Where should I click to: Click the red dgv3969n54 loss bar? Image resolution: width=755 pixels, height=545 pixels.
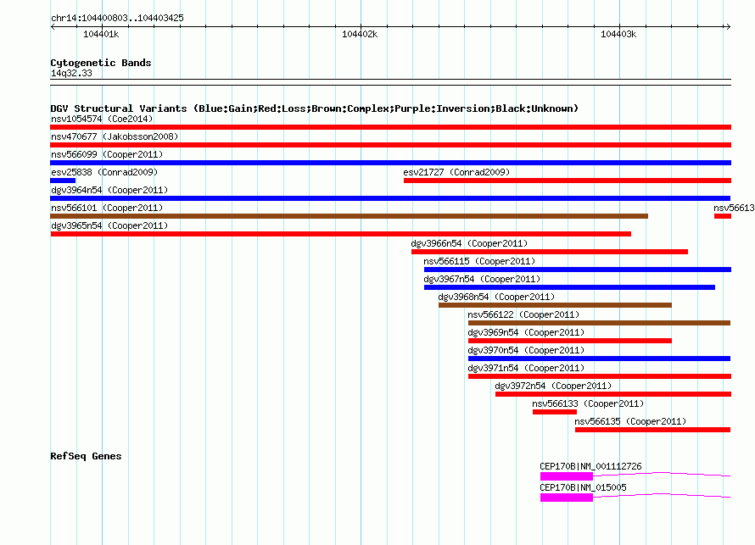569,341
